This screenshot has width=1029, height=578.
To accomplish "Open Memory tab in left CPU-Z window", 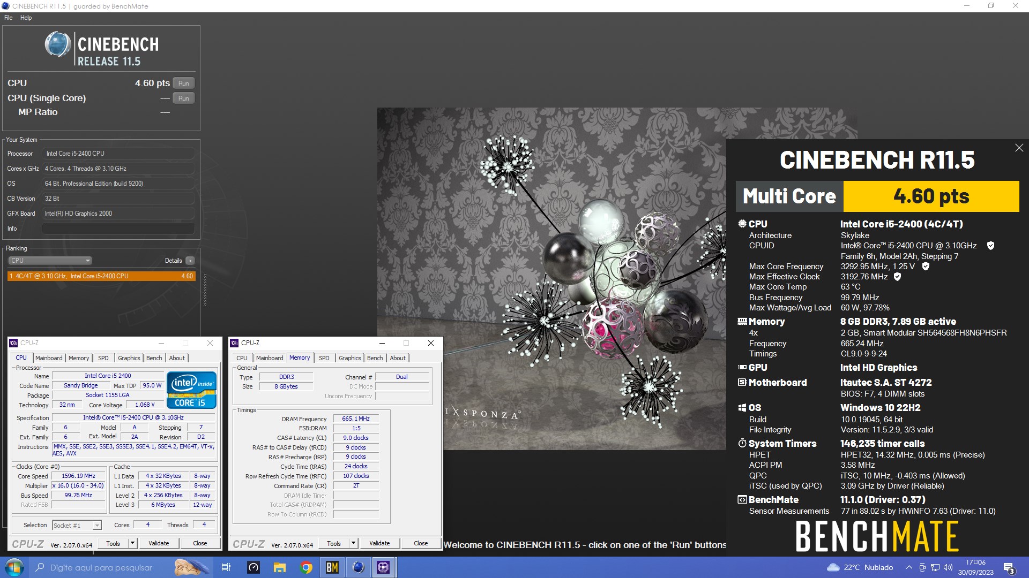I will point(79,358).
